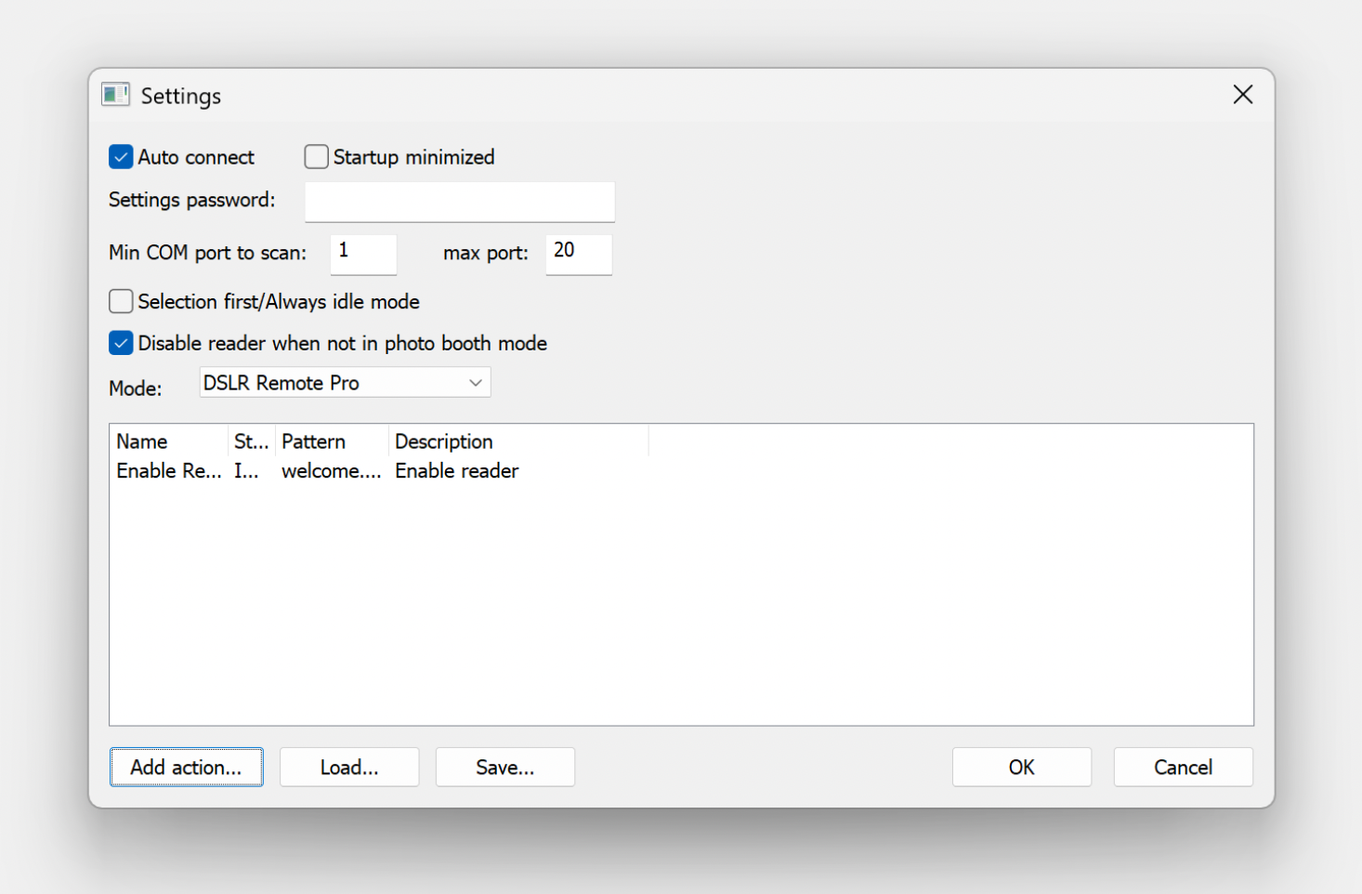Uncheck the Auto connect checkbox
The height and width of the screenshot is (894, 1362).
point(122,157)
